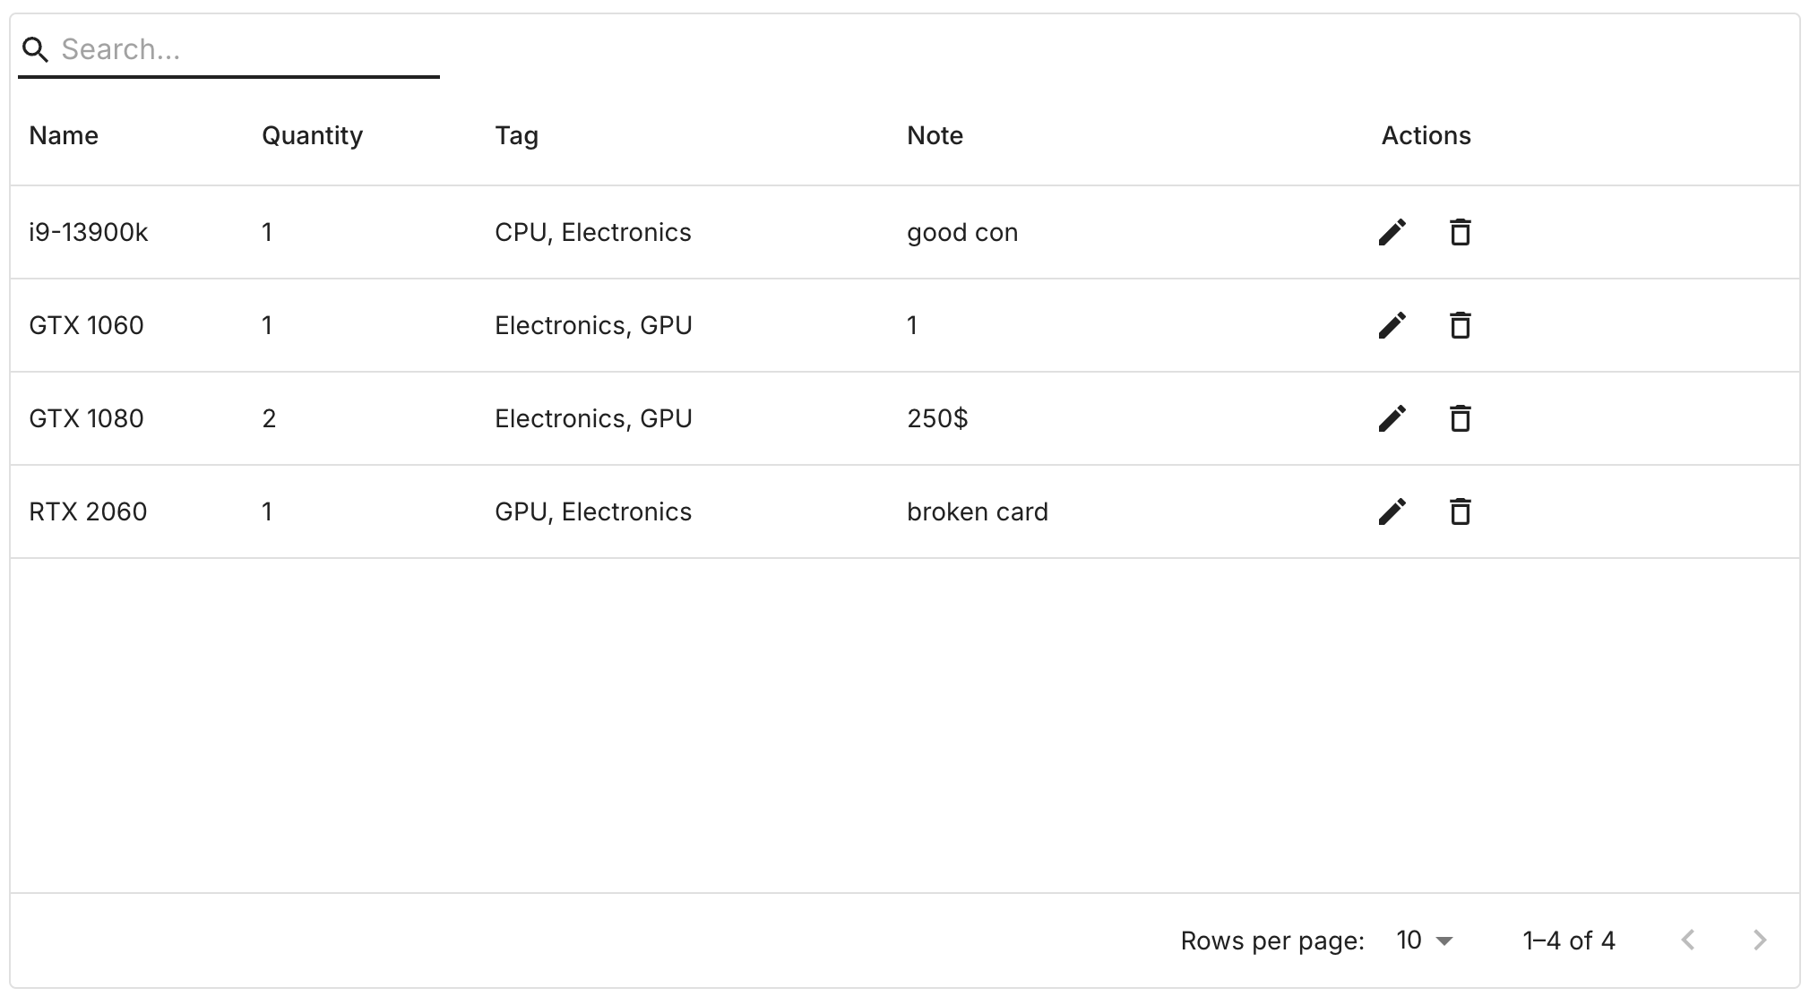Open the rows per page dropdown
The width and height of the screenshot is (1810, 1005).
[x=1424, y=941]
